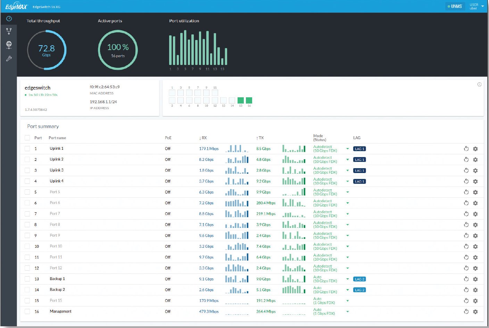489x328 pixels.
Task: Click the UNMS button in header
Action: 455,6
